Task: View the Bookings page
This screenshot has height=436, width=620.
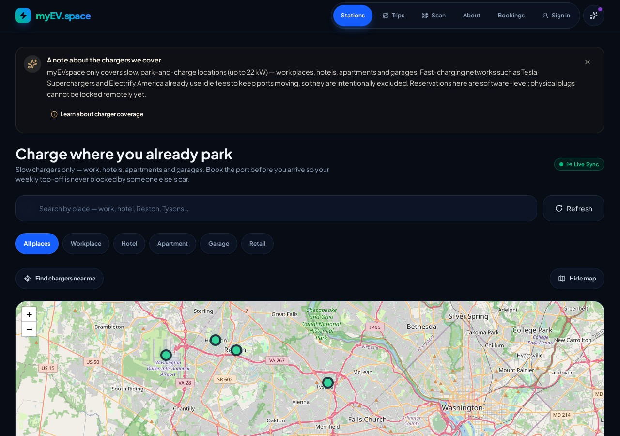Action: click(x=511, y=16)
